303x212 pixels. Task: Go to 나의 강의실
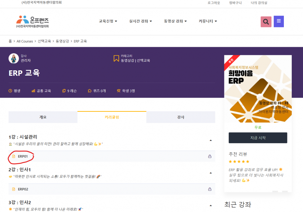pyautogui.click(x=259, y=3)
